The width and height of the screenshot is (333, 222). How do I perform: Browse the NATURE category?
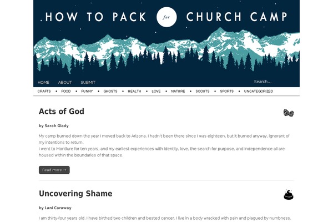(178, 91)
